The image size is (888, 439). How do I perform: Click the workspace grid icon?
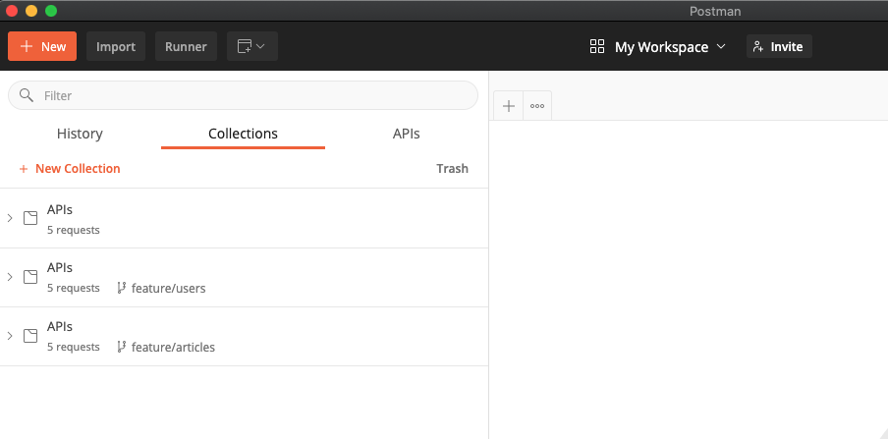597,46
